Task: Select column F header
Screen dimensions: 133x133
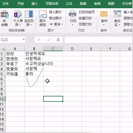Action: pyautogui.click(x=110, y=49)
